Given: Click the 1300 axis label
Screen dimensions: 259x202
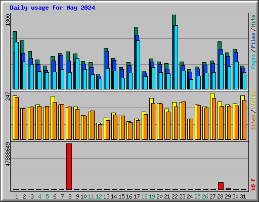Looking at the screenshot, I should pos(8,20).
